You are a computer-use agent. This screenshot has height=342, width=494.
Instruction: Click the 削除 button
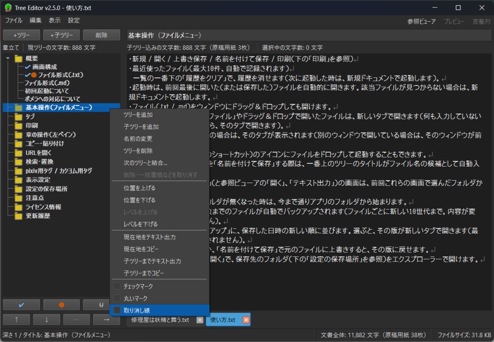[101, 35]
